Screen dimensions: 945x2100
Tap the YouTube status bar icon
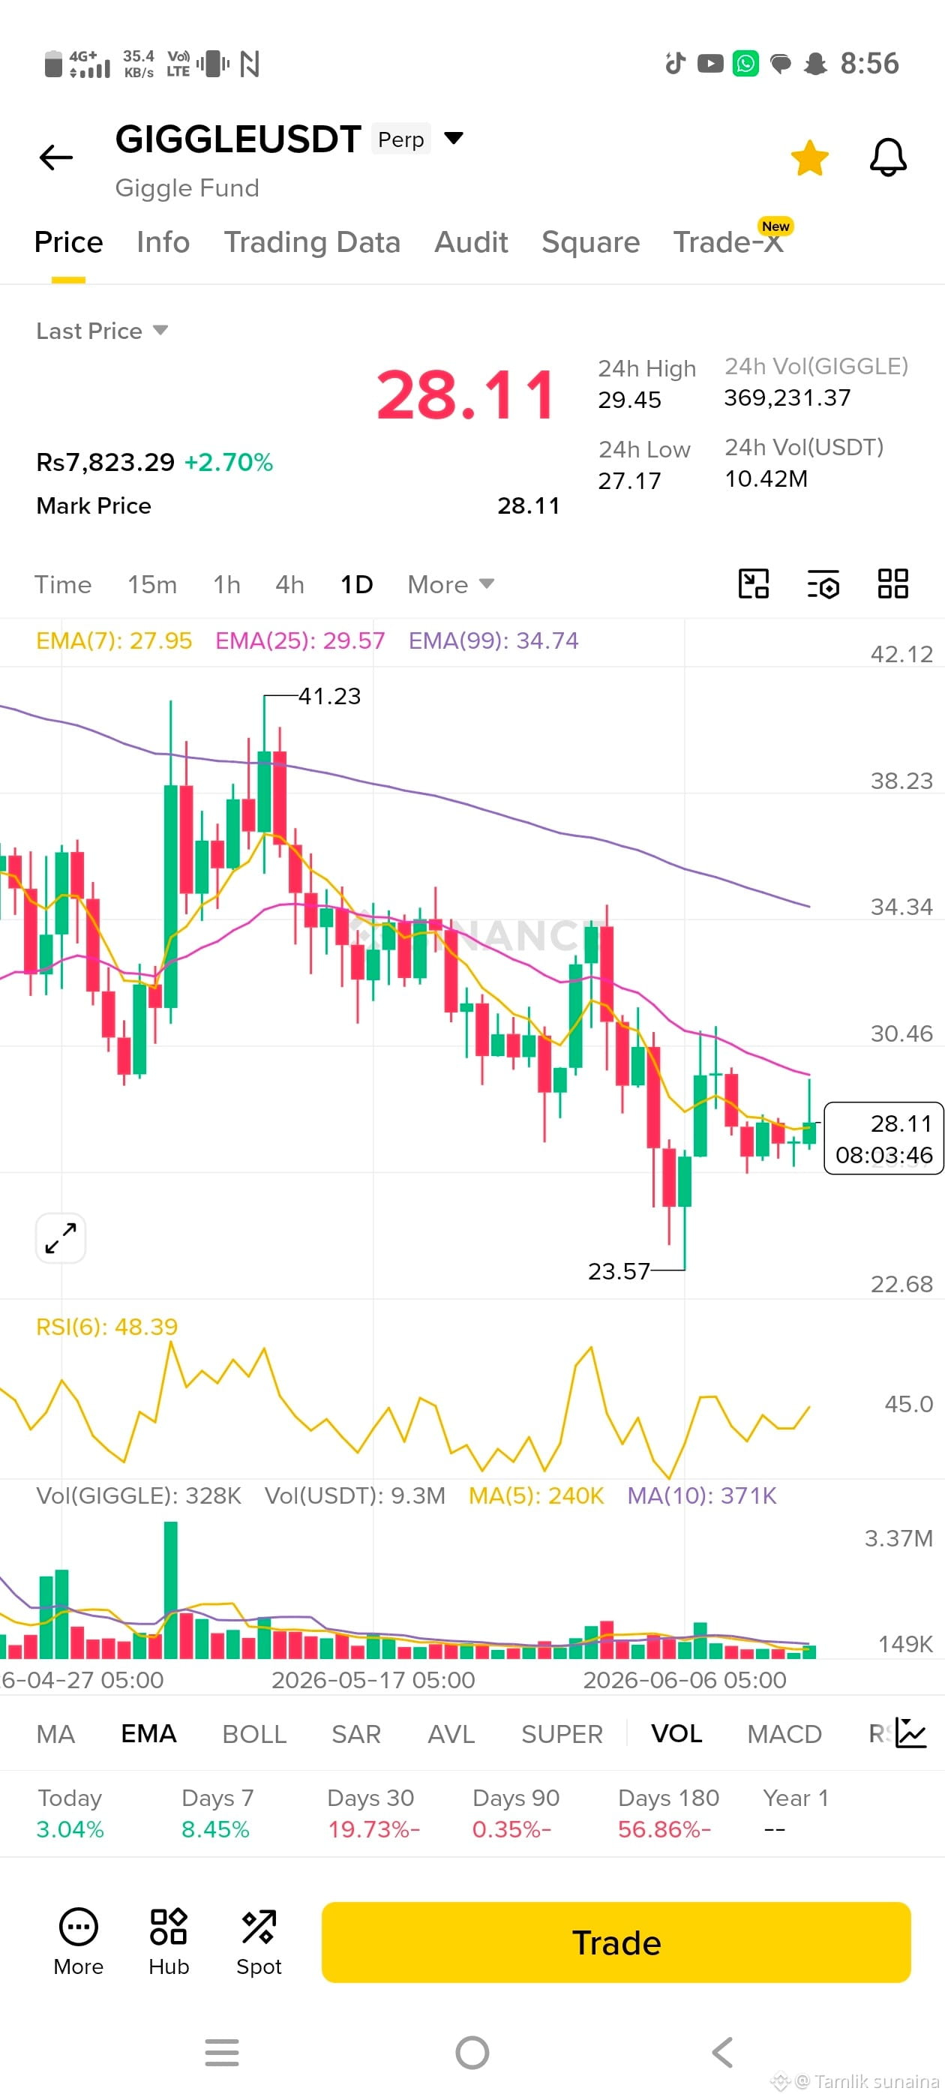(709, 64)
